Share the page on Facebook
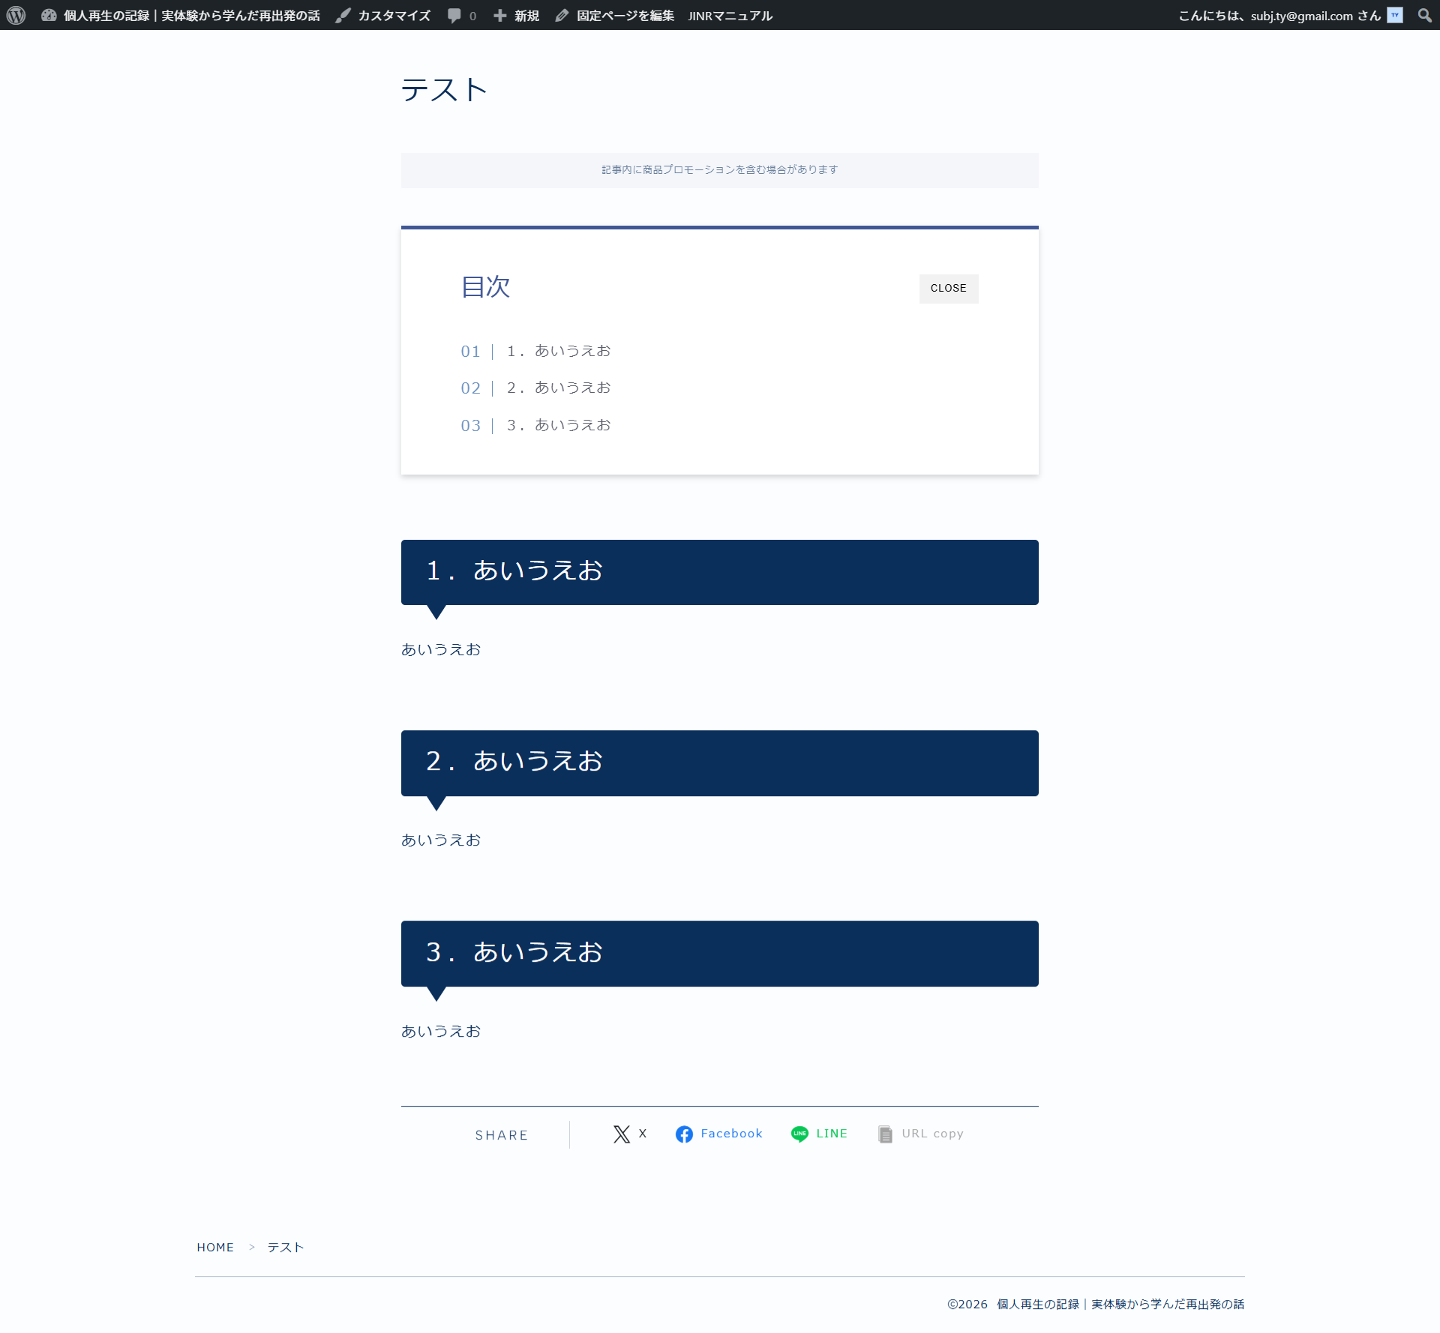 point(718,1134)
